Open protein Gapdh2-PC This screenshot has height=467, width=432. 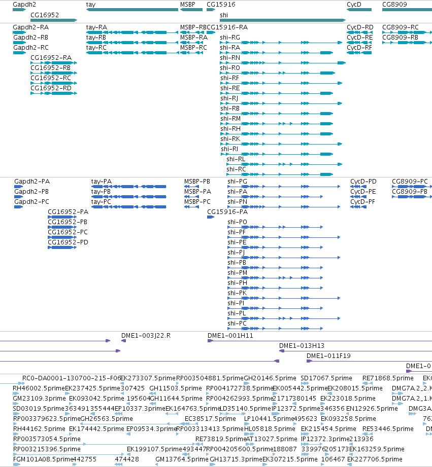(31, 202)
